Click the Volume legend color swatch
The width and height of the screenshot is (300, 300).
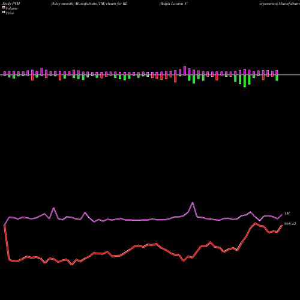click(4, 7)
